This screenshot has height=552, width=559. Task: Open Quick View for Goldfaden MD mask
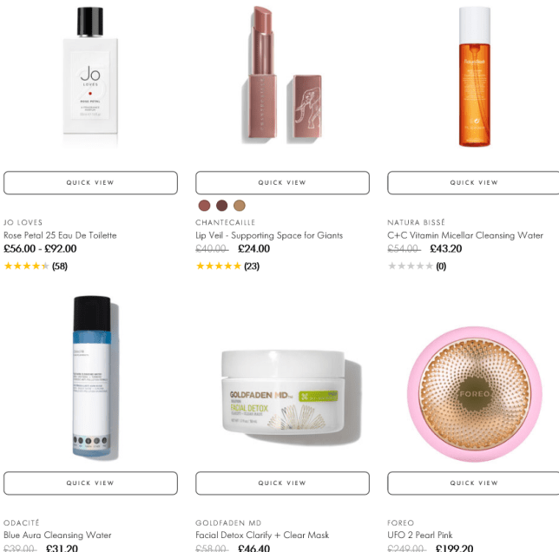point(282,483)
